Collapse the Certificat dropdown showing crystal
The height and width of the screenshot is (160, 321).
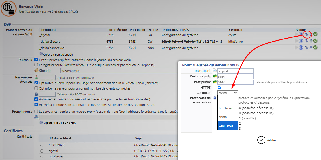[228, 93]
